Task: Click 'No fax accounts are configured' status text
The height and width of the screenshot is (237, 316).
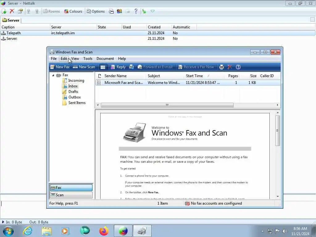Action: coord(216,203)
